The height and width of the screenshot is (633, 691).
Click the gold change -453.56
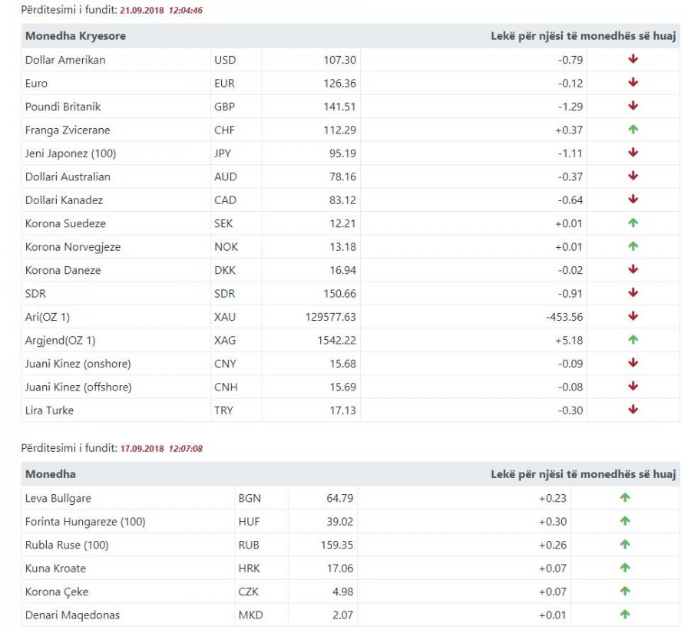[x=564, y=317]
